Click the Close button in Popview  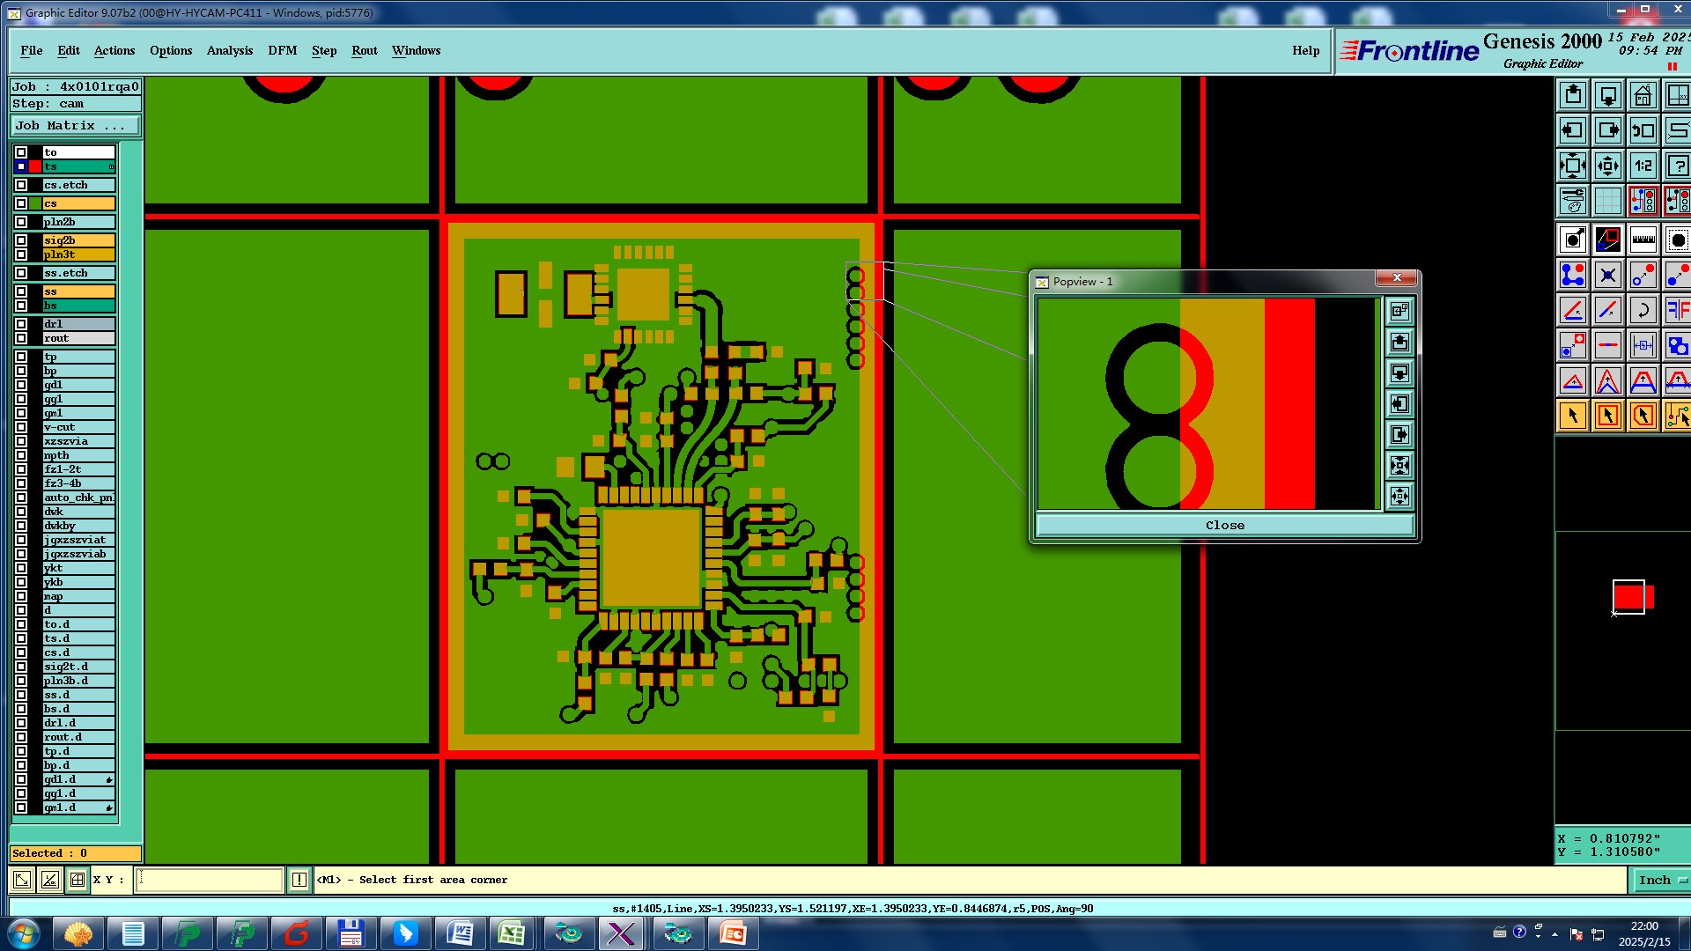pos(1224,525)
